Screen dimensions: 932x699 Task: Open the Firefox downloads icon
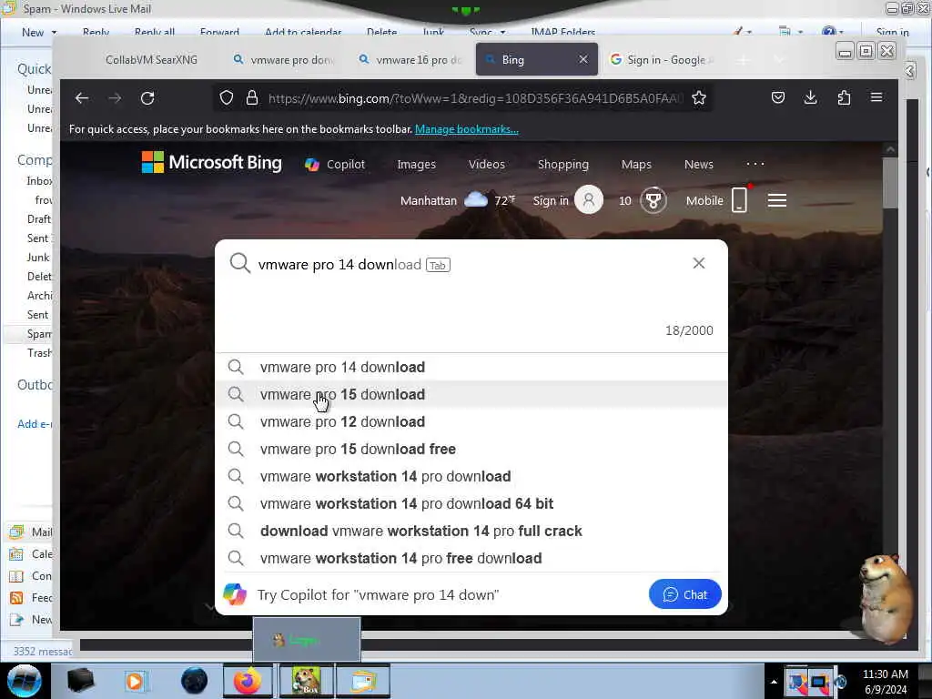811,97
